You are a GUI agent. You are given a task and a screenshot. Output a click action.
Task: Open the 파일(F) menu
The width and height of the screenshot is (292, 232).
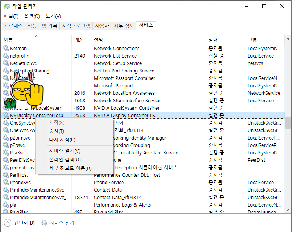11,16
